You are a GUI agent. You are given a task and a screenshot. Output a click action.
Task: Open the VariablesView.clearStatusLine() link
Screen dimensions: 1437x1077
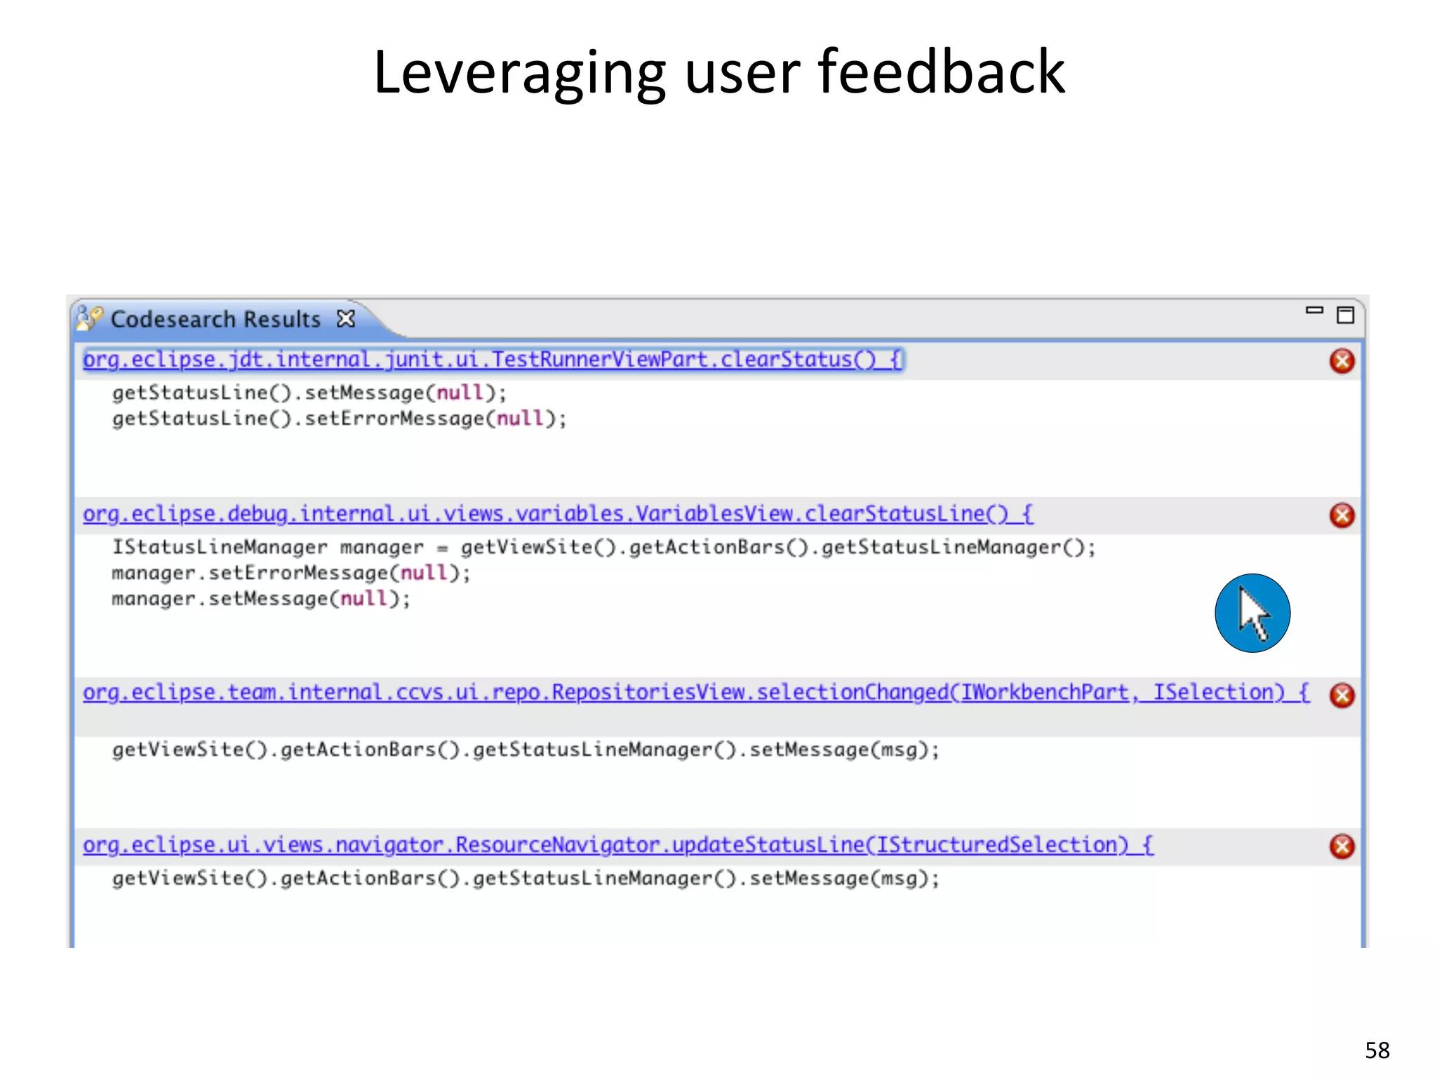558,514
